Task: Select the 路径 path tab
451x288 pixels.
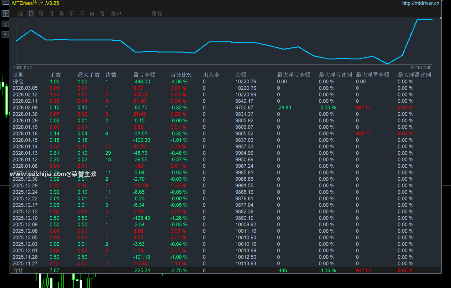Action: pyautogui.click(x=157, y=14)
